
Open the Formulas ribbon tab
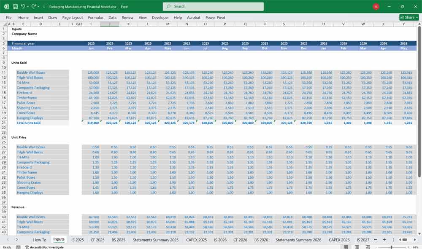point(95,18)
